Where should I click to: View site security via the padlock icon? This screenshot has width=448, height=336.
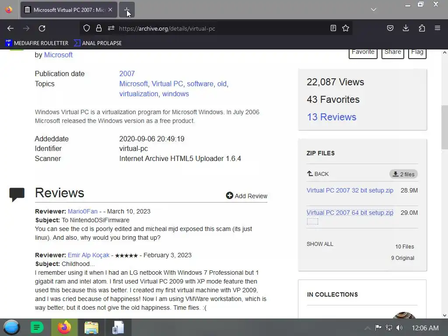[99, 28]
